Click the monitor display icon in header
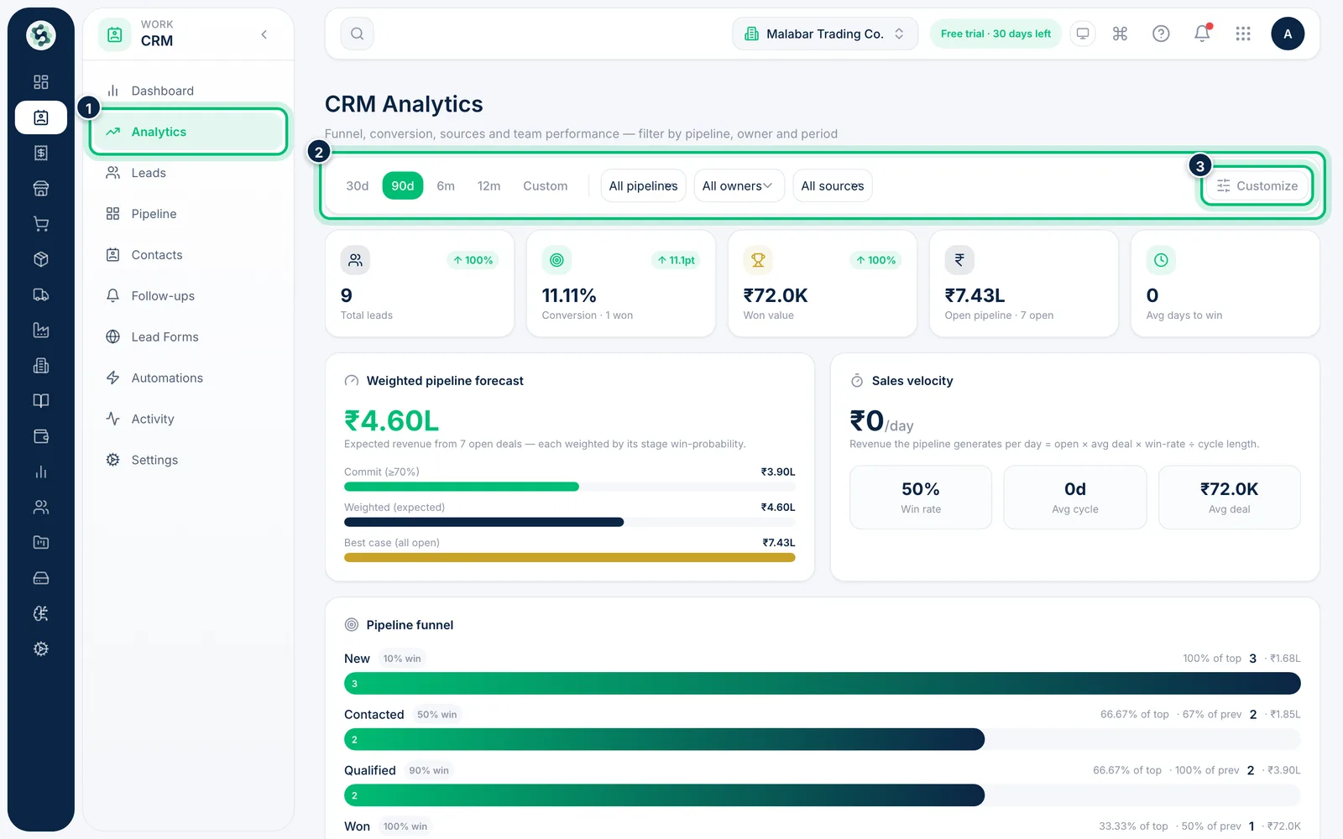 1083,34
